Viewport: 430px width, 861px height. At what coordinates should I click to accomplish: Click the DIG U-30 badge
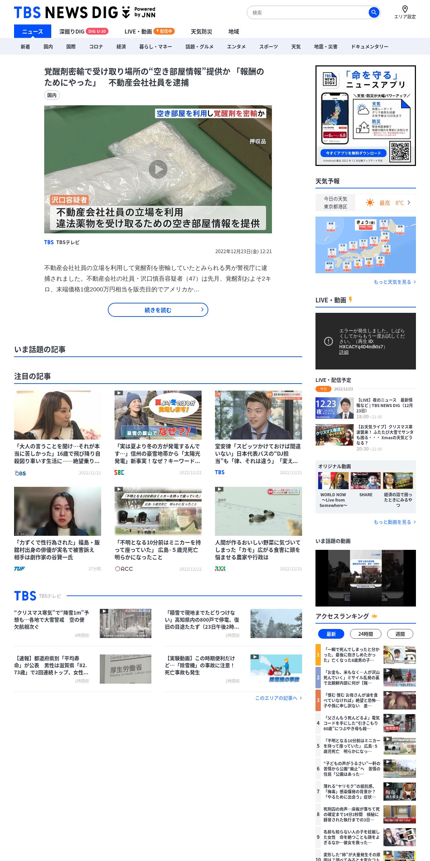97,31
